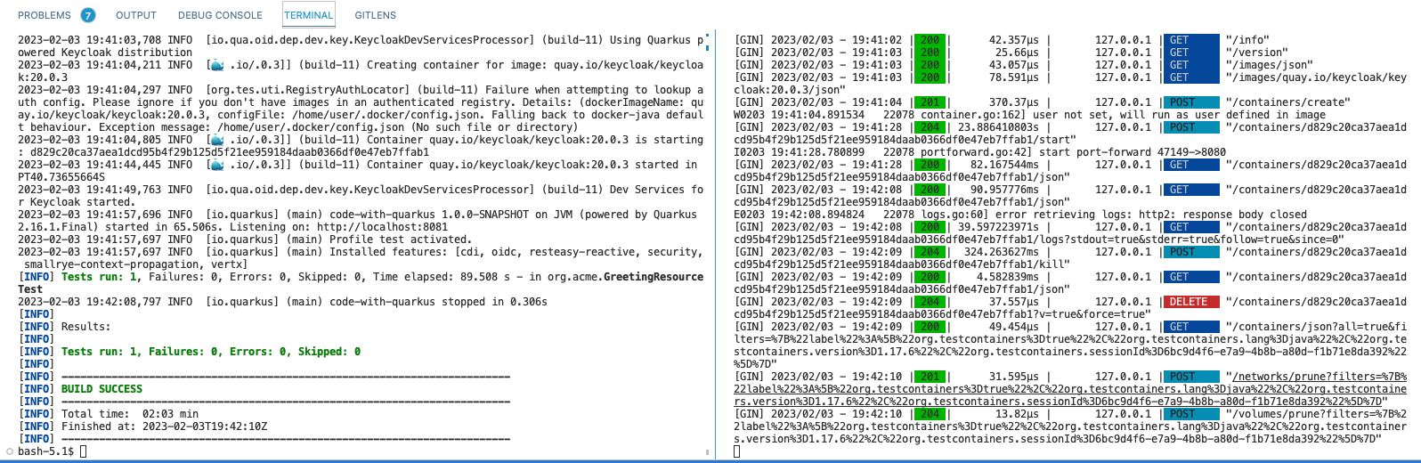The height and width of the screenshot is (463, 1421).
Task: Select the TERMINAL tab
Action: click(309, 15)
